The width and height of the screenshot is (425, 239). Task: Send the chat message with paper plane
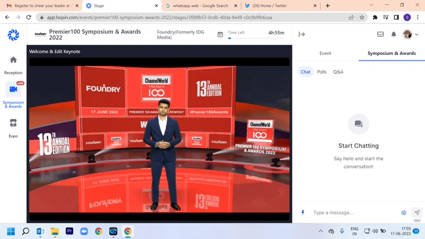tap(417, 212)
